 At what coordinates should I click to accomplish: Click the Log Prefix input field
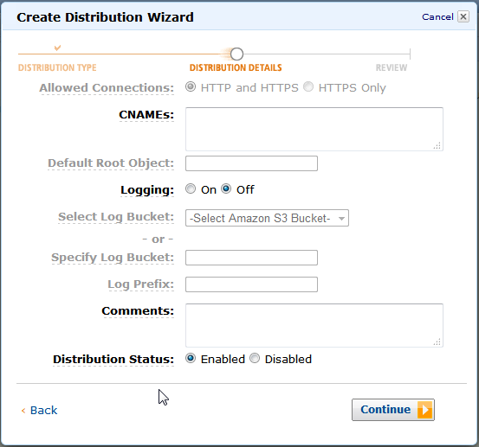click(x=251, y=284)
